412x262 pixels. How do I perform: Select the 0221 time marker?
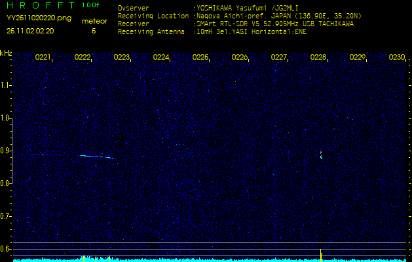tap(43, 57)
